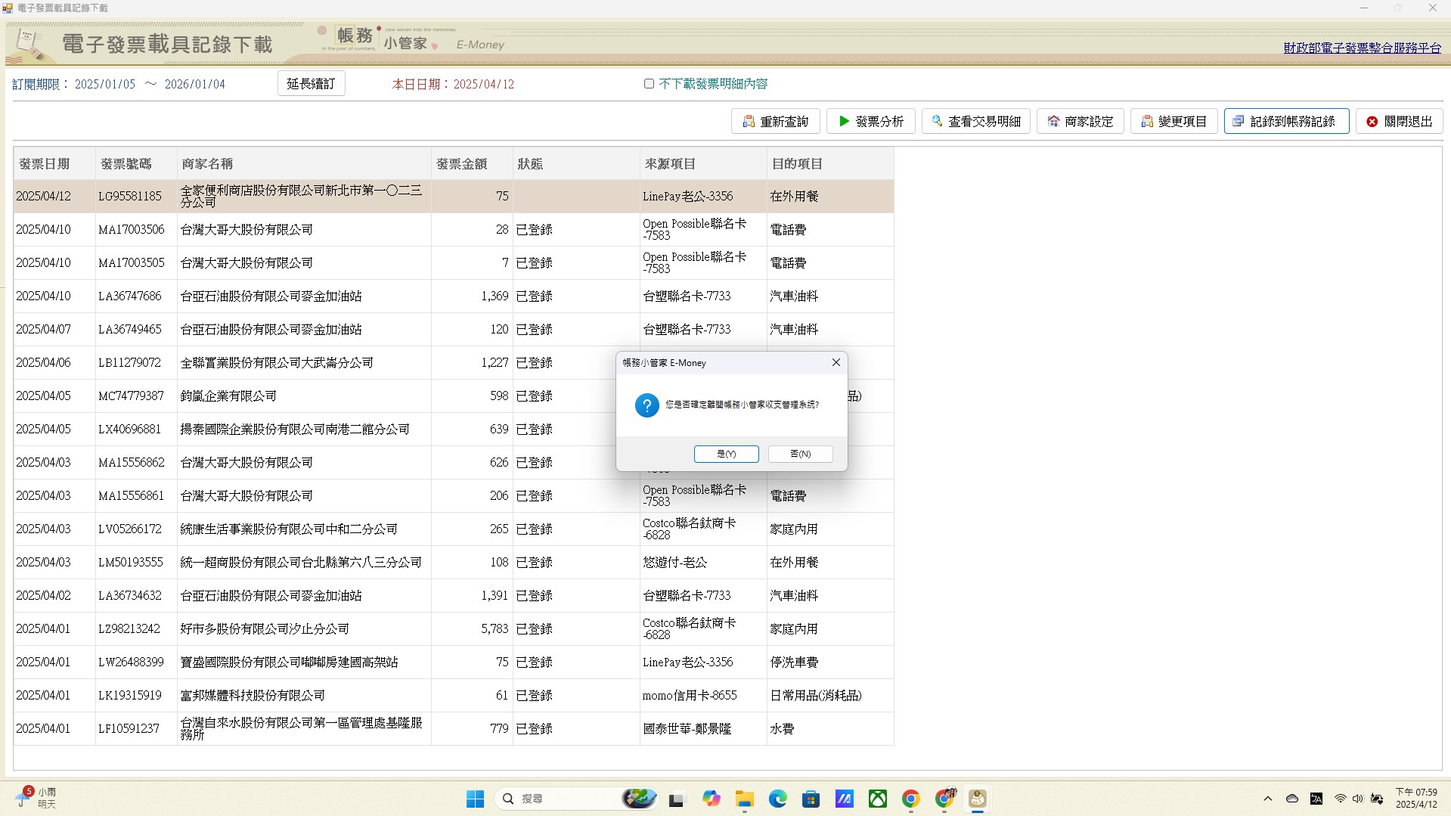Open Task View from the taskbar
1451x816 pixels.
tap(676, 799)
